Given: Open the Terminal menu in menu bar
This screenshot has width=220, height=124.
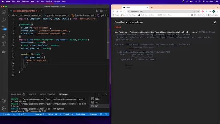Looking at the screenshot, I should click(49, 1).
